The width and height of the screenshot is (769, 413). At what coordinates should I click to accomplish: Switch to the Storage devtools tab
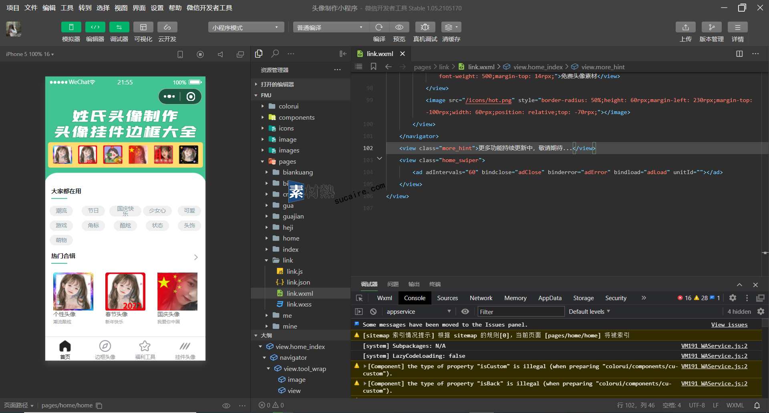coord(584,298)
